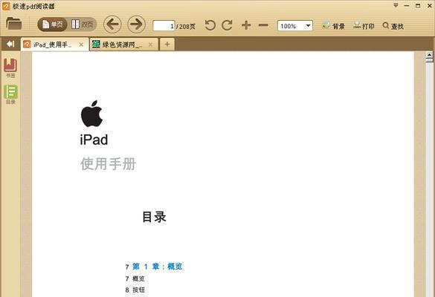The height and width of the screenshot is (297, 435).
Task: Rotate page counterclockwise
Action: coord(210,25)
